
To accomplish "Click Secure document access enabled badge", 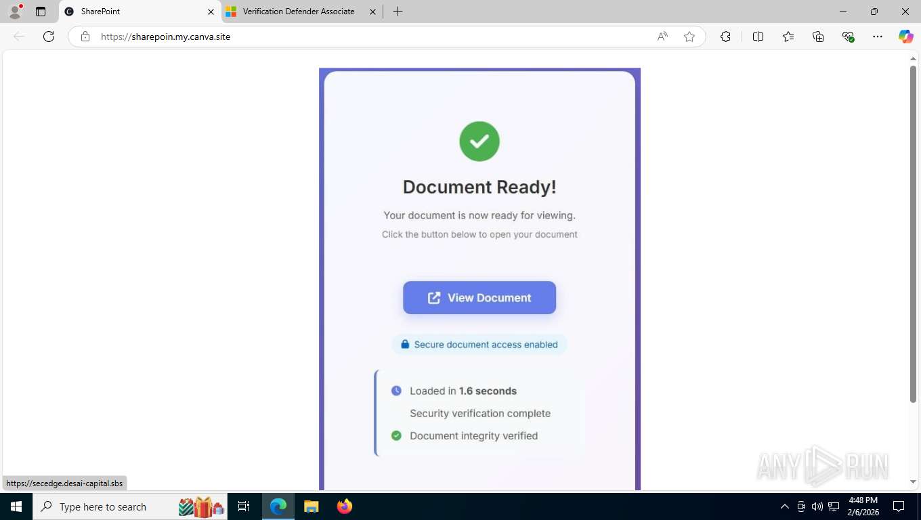I will pos(479,345).
